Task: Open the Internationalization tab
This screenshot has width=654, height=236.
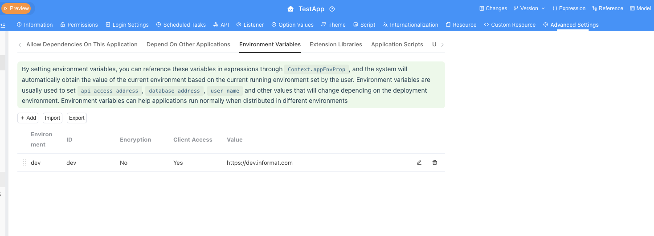Action: (410, 25)
